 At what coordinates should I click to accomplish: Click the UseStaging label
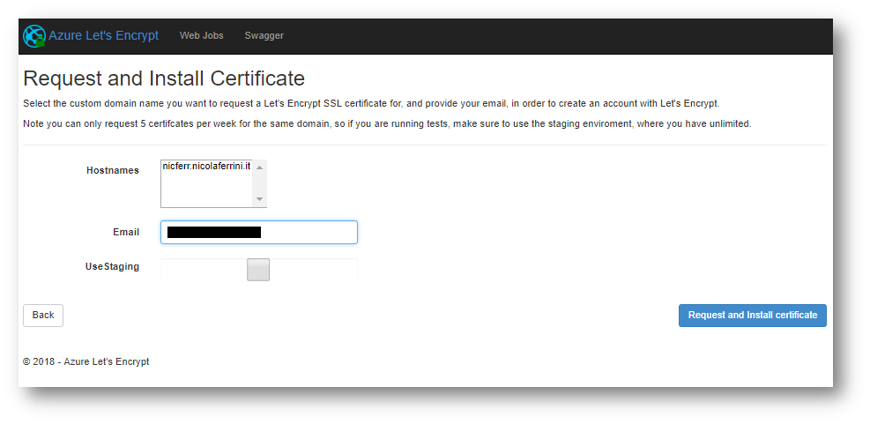pos(112,266)
